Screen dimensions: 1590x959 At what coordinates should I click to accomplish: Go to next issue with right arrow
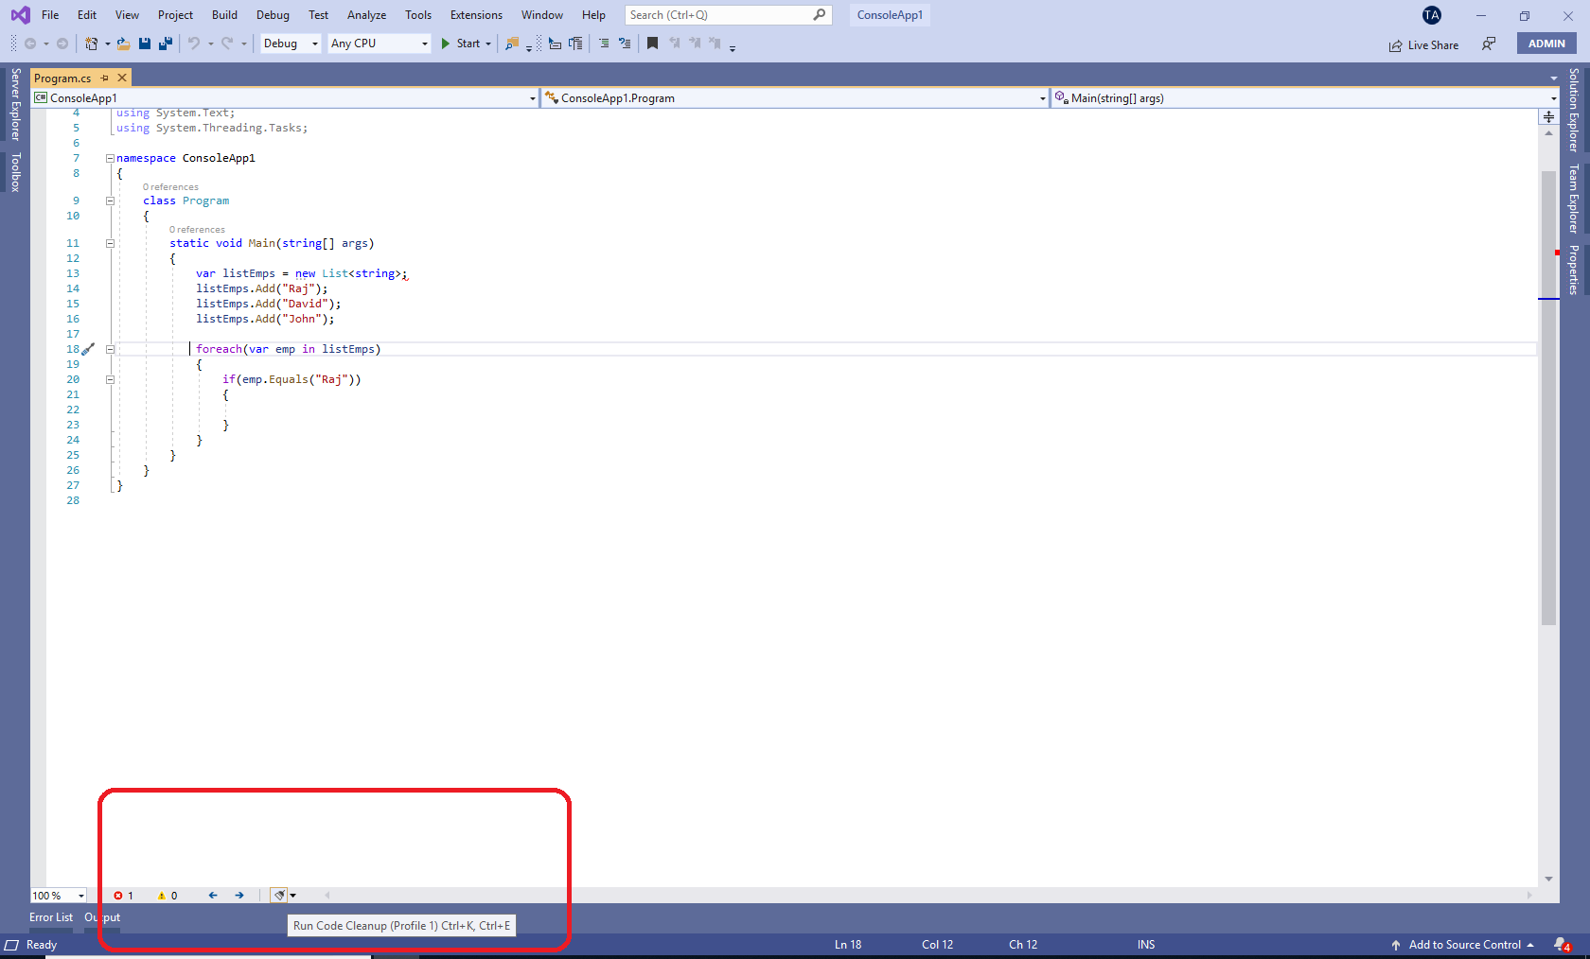pyautogui.click(x=239, y=896)
